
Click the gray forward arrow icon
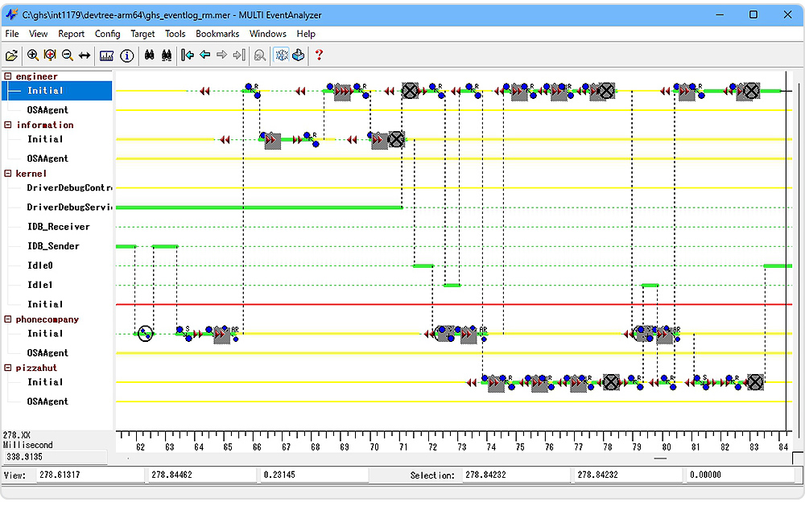pyautogui.click(x=222, y=55)
